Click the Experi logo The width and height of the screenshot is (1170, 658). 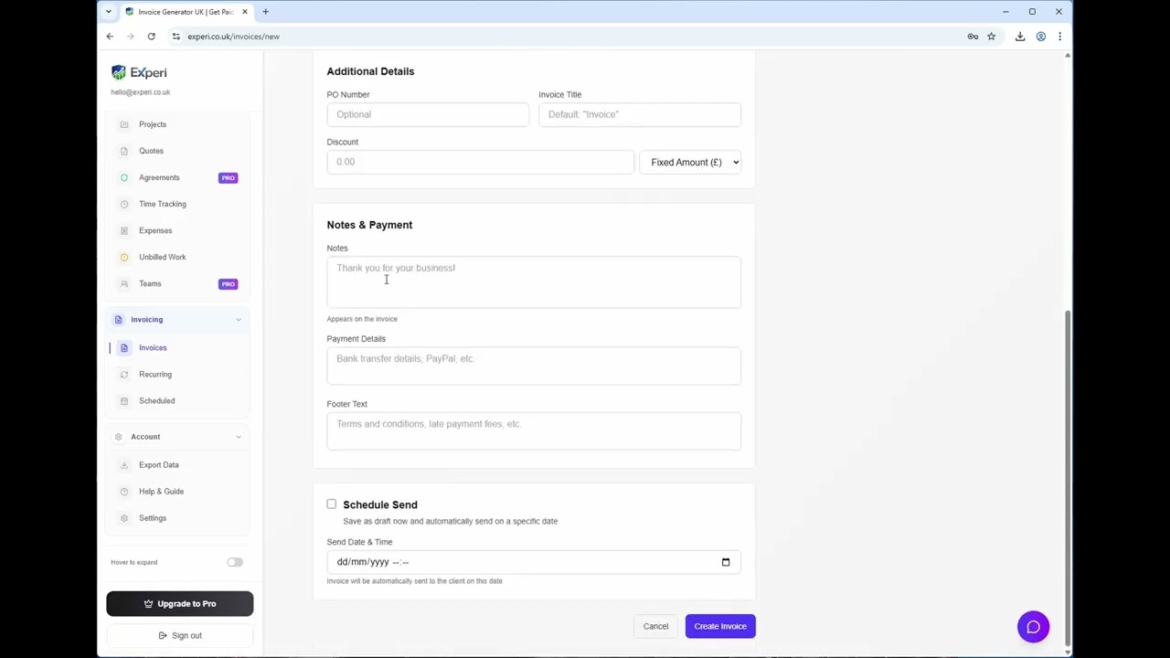[x=139, y=72]
